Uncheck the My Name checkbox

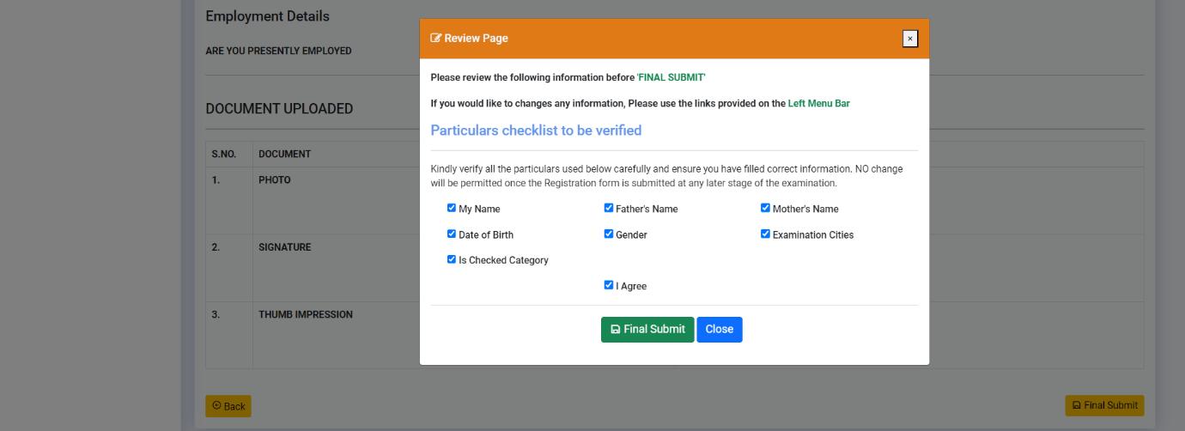tap(452, 208)
